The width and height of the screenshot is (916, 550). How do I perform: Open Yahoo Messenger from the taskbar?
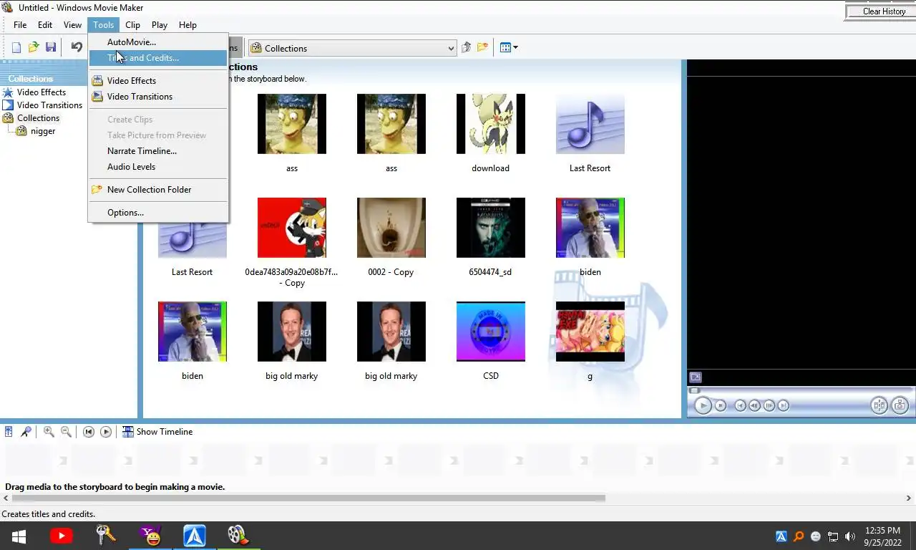click(150, 536)
